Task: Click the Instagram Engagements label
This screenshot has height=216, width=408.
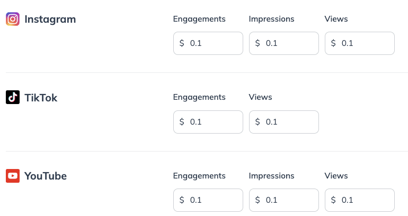Action: 199,19
